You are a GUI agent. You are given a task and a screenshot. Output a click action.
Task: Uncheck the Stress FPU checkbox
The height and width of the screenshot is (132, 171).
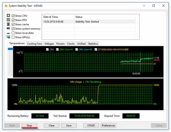(x=13, y=20)
